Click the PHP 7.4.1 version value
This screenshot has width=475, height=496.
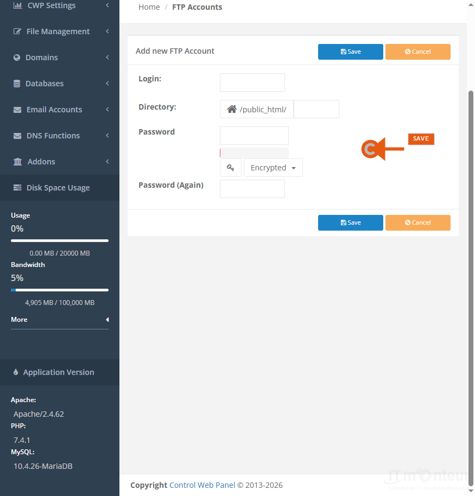[22, 440]
